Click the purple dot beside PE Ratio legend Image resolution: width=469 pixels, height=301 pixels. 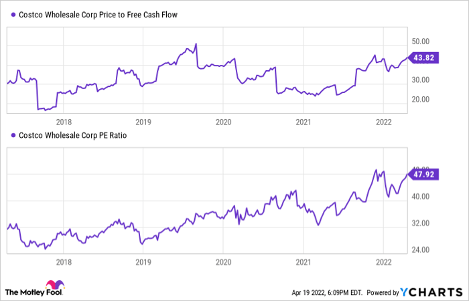click(14, 135)
